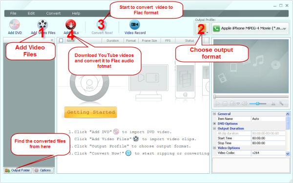
Task: Click the Output Folder button
Action: click(x=18, y=170)
